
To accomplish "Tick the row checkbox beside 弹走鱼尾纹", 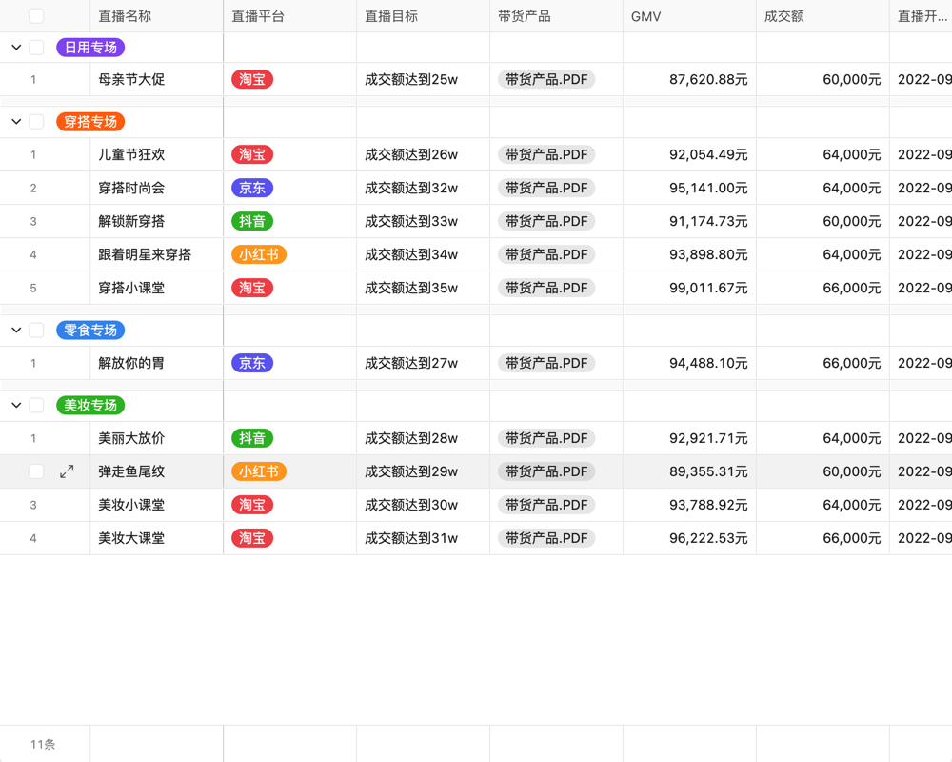I will 36,471.
